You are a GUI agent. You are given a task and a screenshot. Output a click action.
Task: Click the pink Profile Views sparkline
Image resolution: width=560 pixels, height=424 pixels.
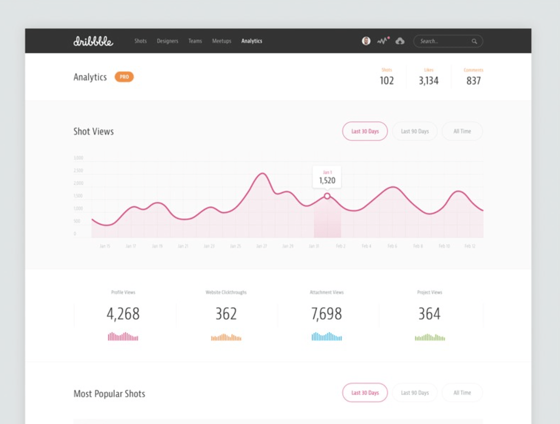click(x=123, y=337)
